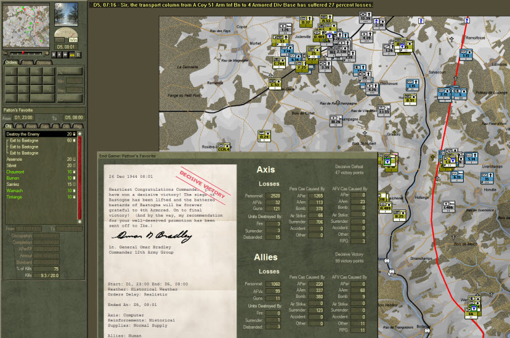The image size is (510, 338).
Task: Select the Assenois objective row
Action: click(x=41, y=159)
